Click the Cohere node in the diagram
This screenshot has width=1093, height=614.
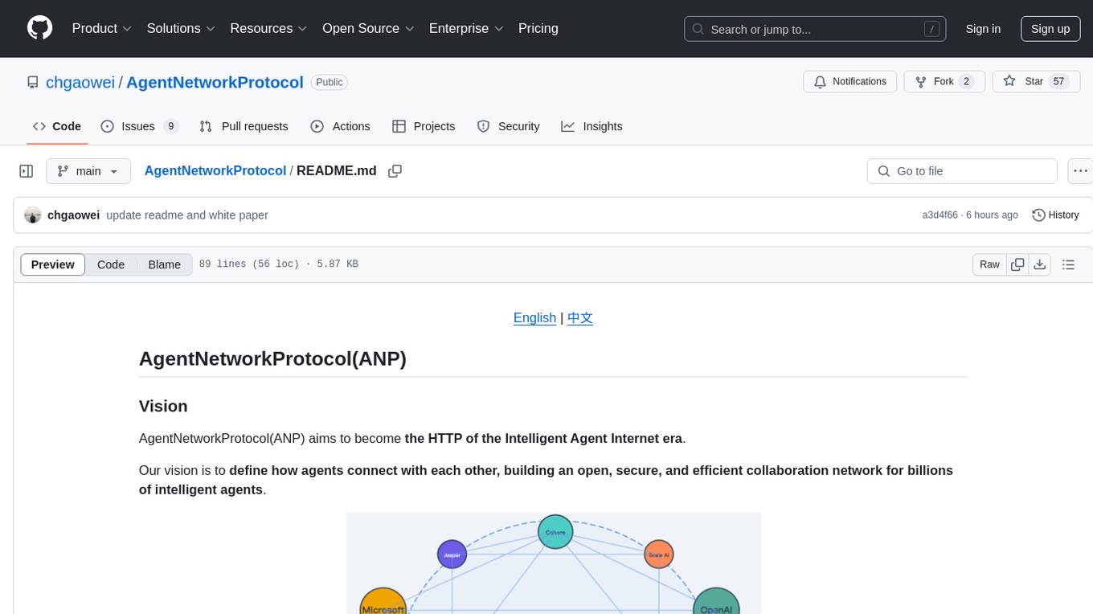[x=555, y=532]
